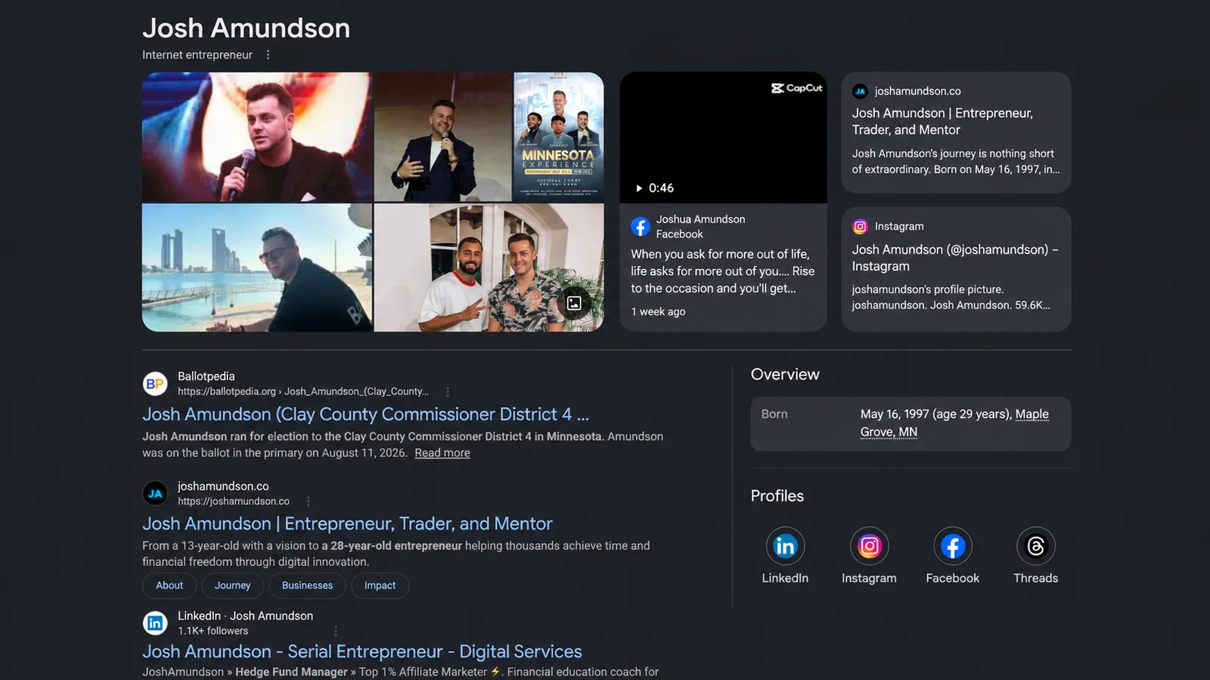Click the Josh Amundson page heading
Viewport: 1210px width, 680px height.
[247, 28]
